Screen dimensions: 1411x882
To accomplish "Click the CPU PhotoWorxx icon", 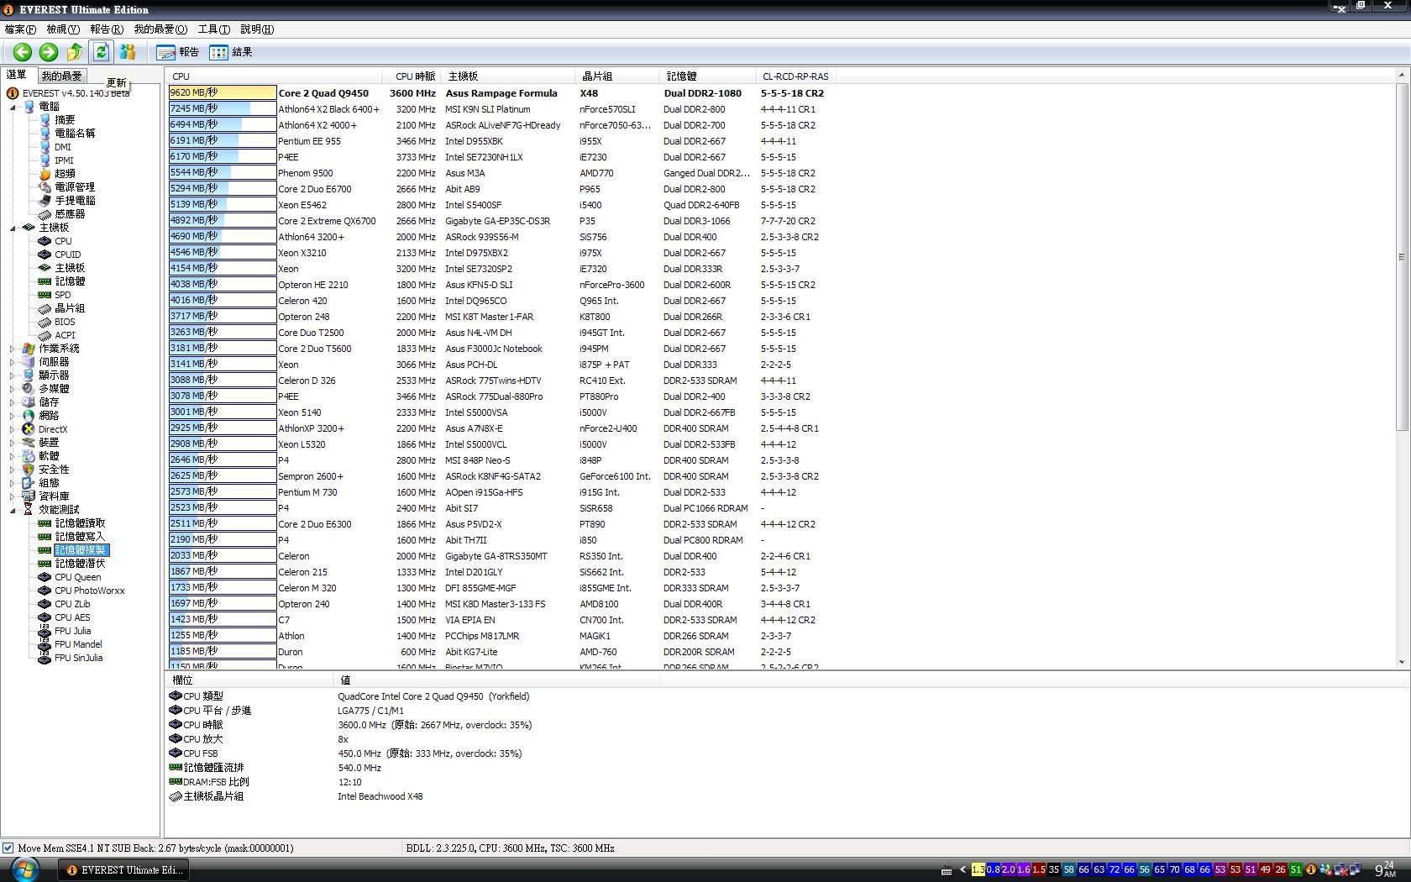I will (x=45, y=591).
